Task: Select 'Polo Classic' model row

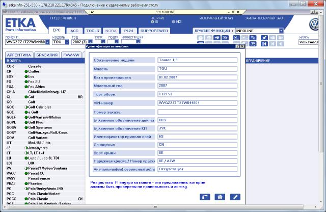Action: 45,199
